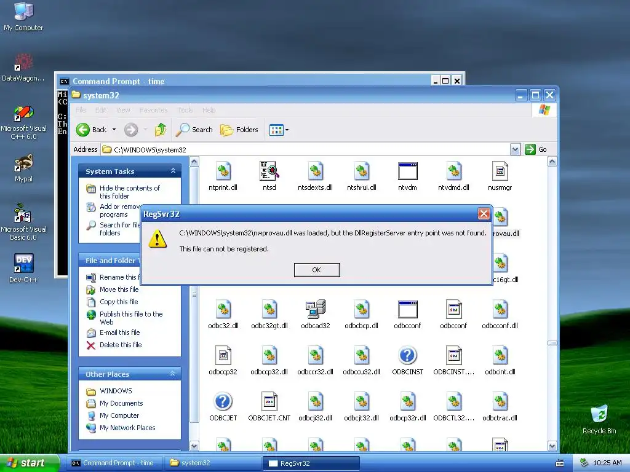Click the C:\WINDOWS\system32 address field
This screenshot has height=472, width=630.
point(305,150)
